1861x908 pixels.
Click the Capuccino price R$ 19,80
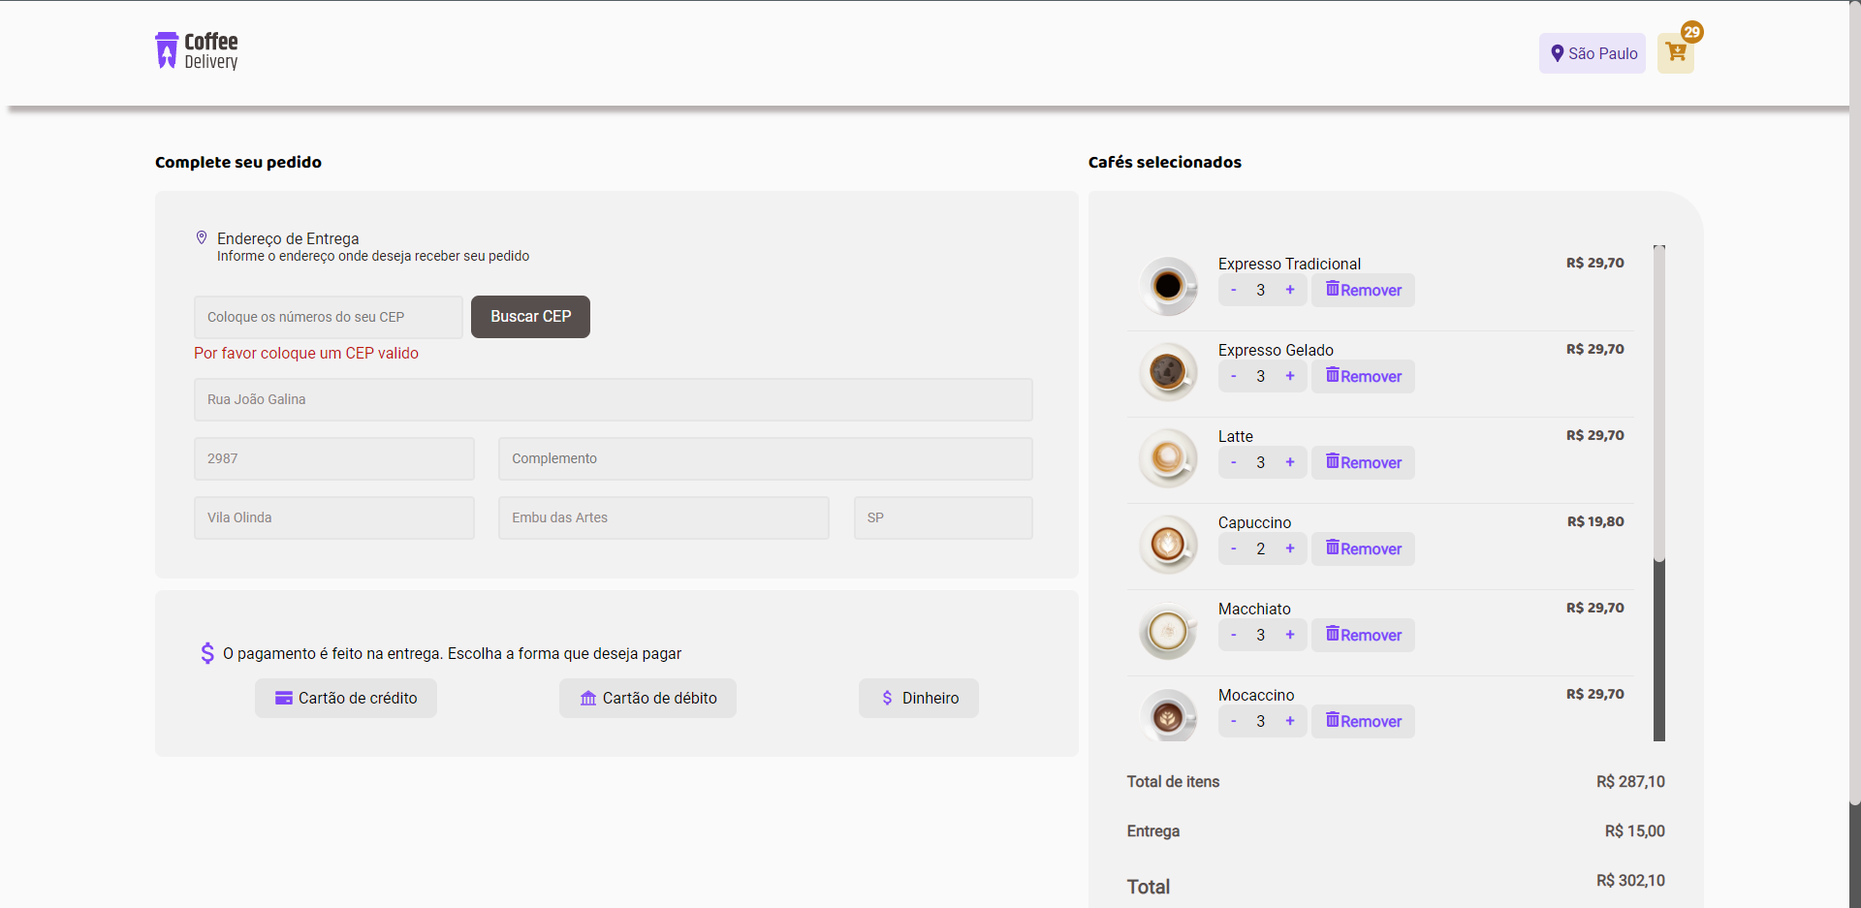(1595, 521)
